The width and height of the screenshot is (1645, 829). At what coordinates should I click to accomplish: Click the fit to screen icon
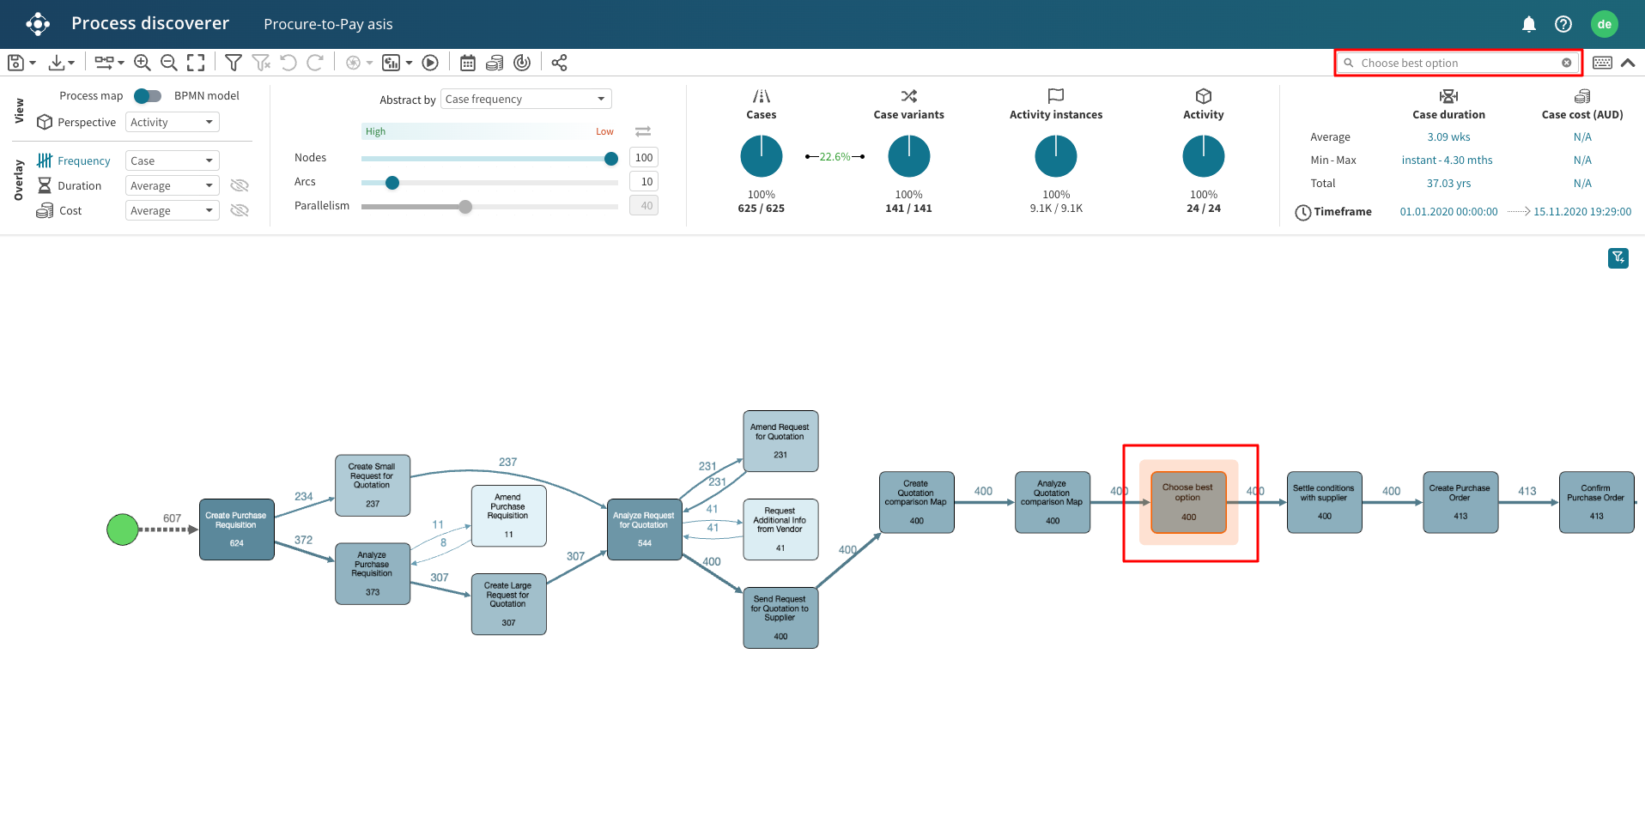pos(196,63)
